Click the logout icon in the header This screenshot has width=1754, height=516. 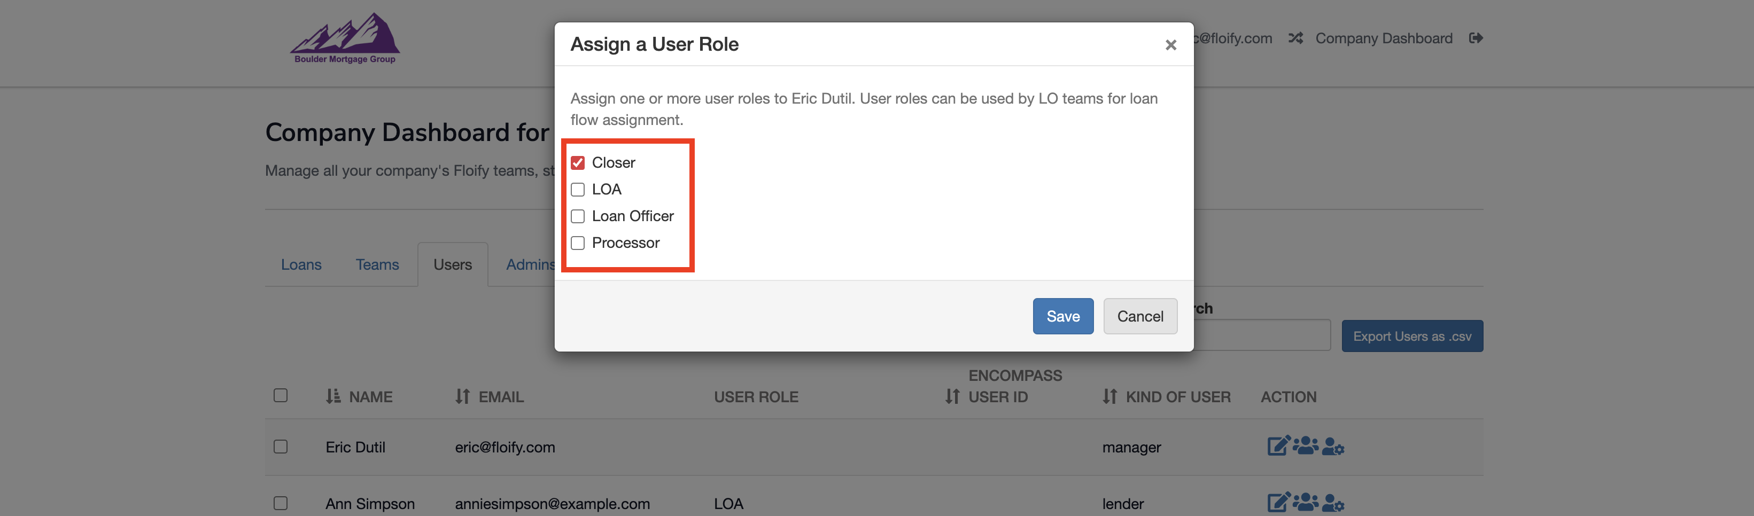1476,38
